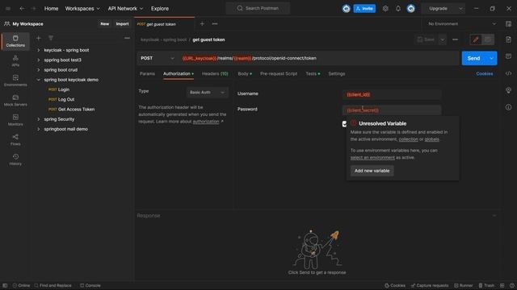Open comments mode icon next to pencil

coord(488,39)
